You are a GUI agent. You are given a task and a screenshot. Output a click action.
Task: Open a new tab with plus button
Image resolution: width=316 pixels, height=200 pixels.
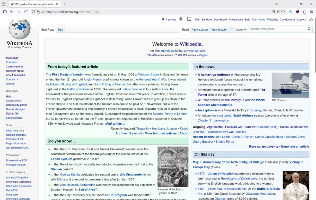point(65,4)
